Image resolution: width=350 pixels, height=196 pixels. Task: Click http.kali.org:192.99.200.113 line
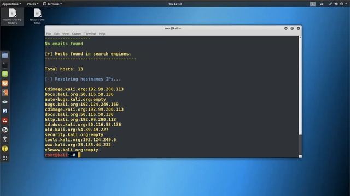[x=80, y=120]
